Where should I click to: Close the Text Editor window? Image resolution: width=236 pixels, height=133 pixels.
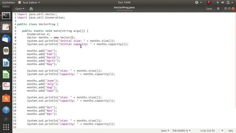[233, 8]
